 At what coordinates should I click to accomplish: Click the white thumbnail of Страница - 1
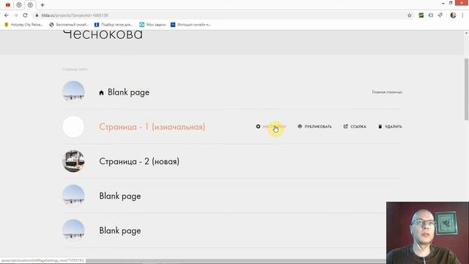coord(73,127)
